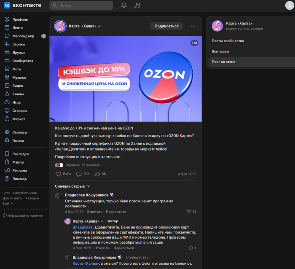This screenshot has width=295, height=269.
Task: Open the post's comments via the 204 icon
Action: [x=83, y=174]
